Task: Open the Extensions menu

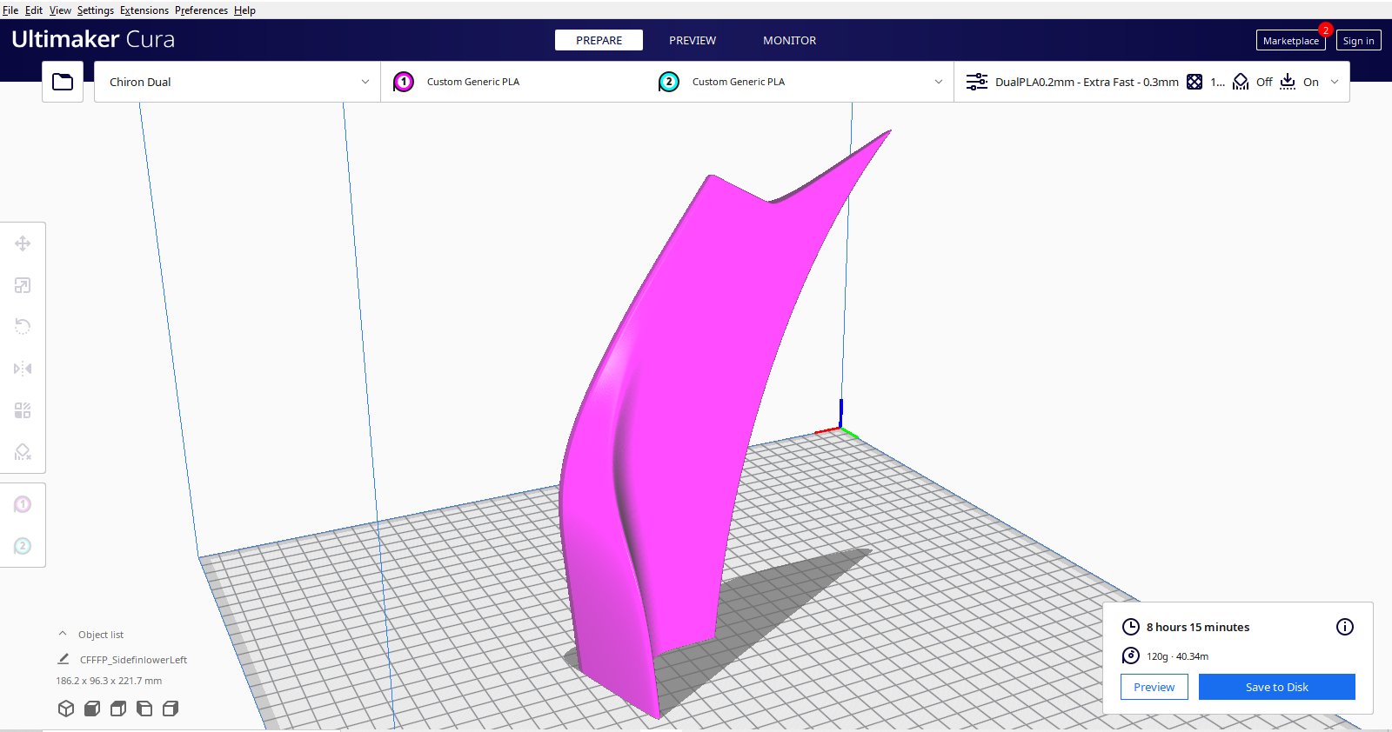Action: [x=144, y=10]
